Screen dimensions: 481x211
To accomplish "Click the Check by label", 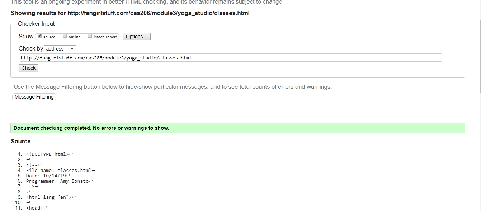I will tap(31, 48).
